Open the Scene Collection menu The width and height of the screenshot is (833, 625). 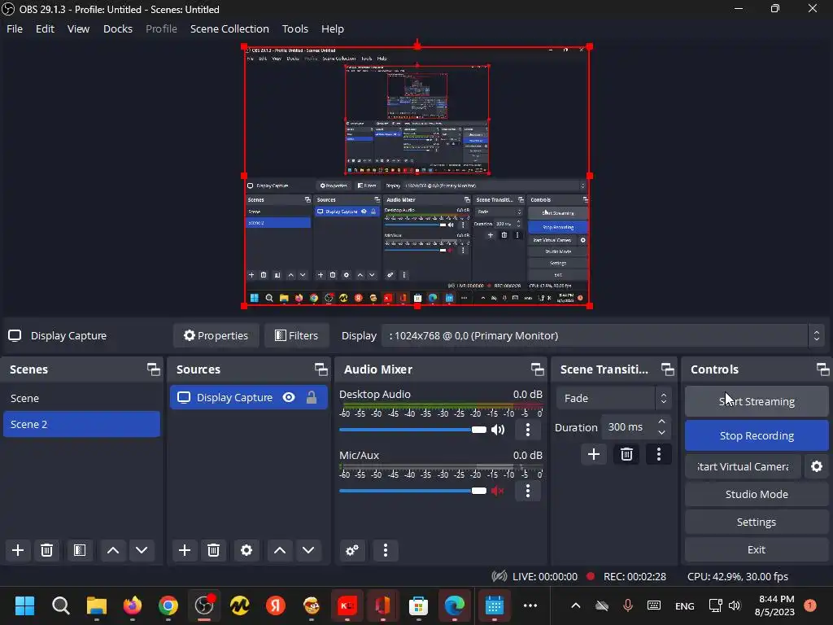point(229,28)
